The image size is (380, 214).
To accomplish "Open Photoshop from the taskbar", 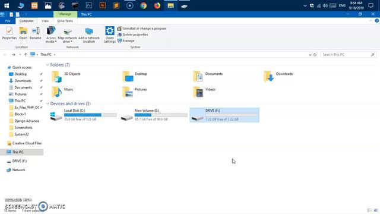I will (89, 5).
